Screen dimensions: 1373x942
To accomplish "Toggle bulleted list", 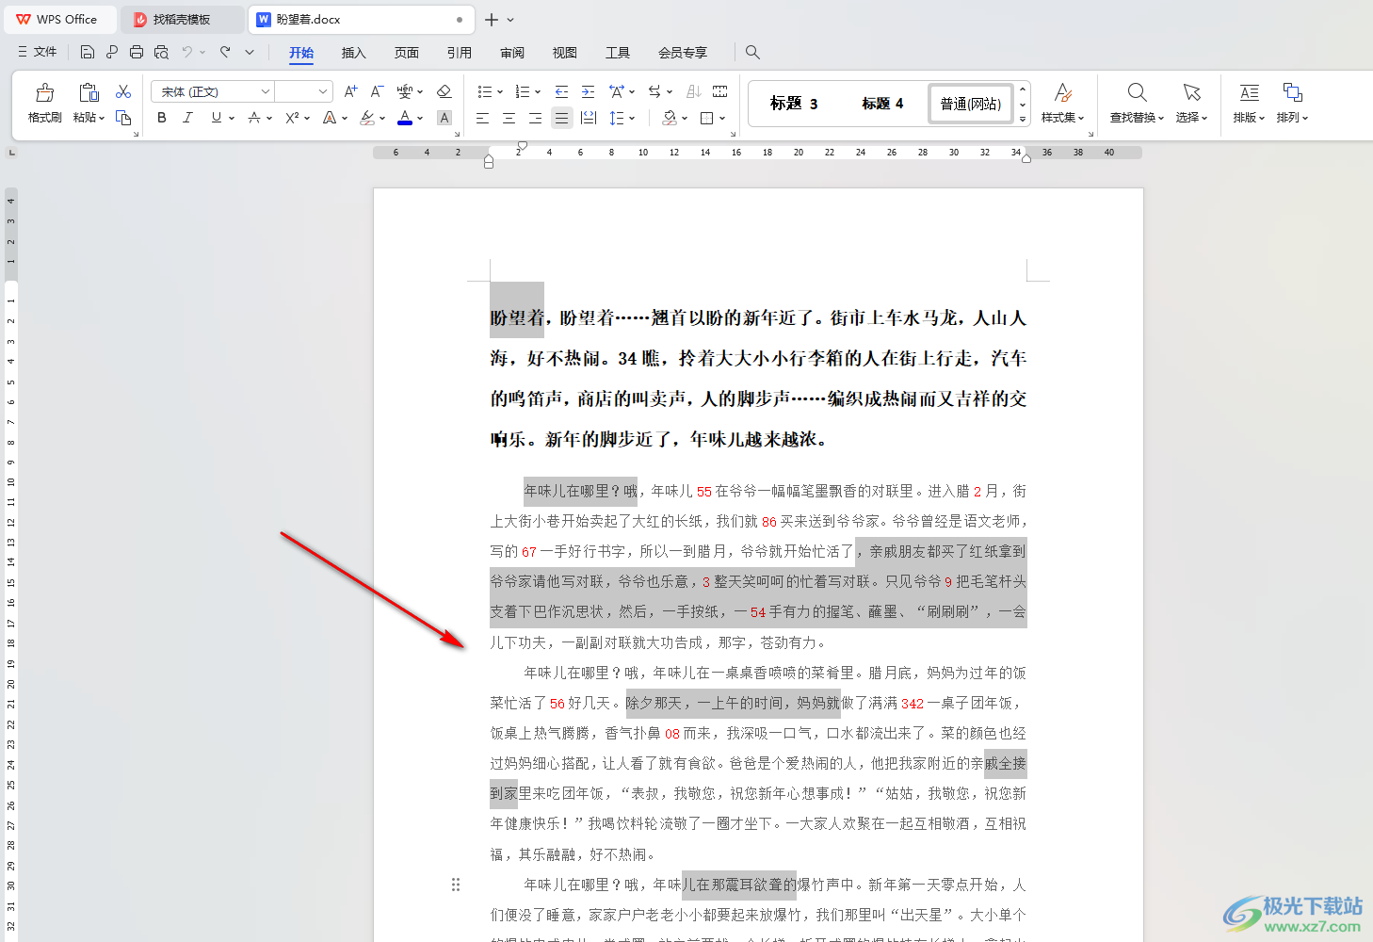I will 484,91.
